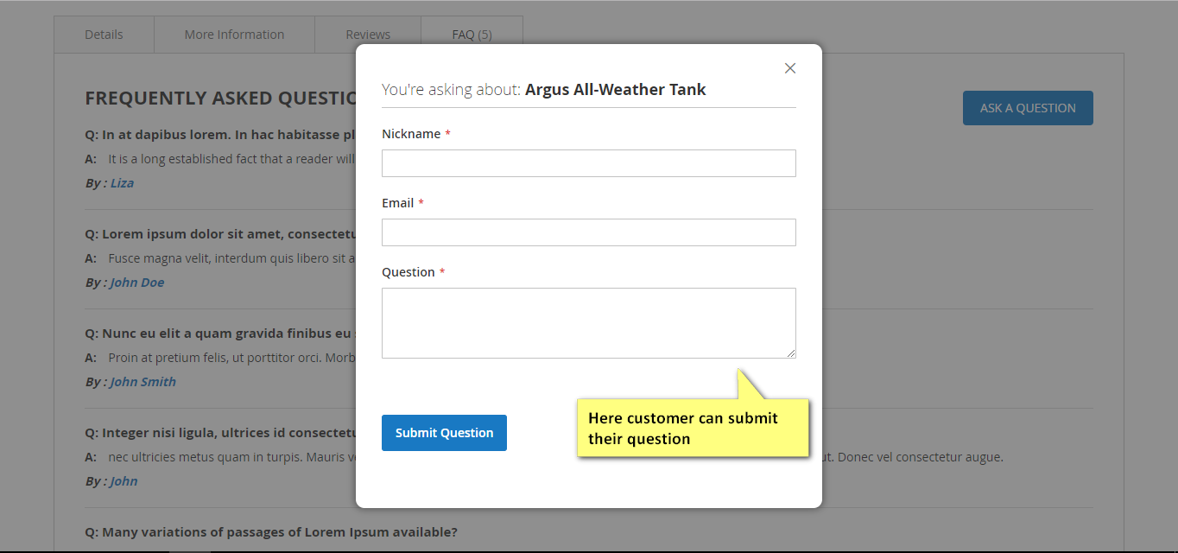Image resolution: width=1178 pixels, height=553 pixels.
Task: Click the answer starting 'It is a long established'
Action: (x=231, y=159)
